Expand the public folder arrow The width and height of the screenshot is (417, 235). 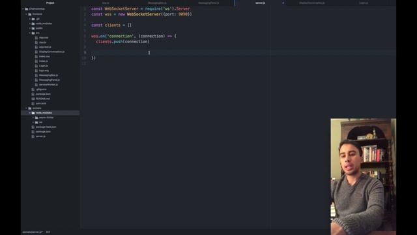click(30, 28)
